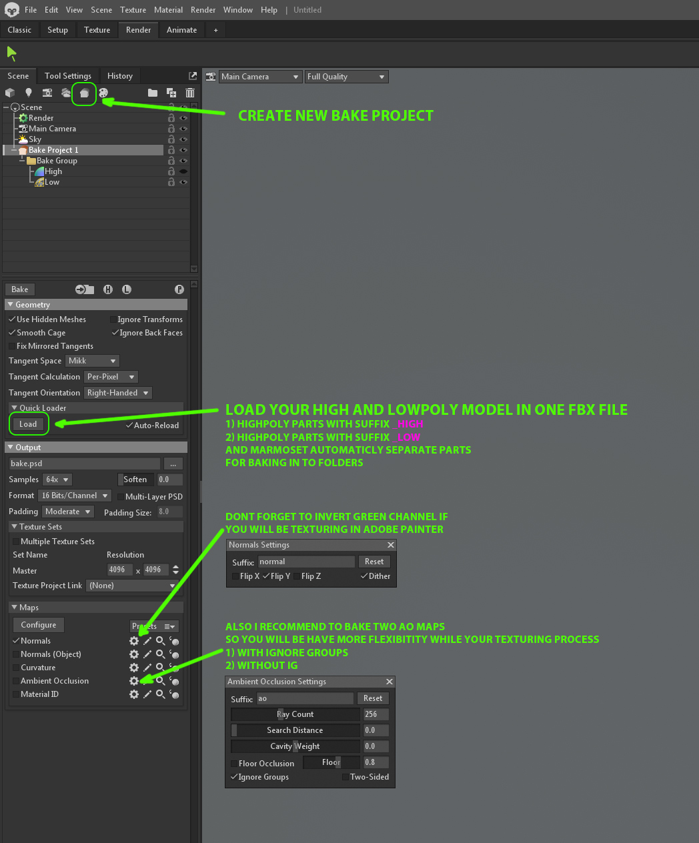The width and height of the screenshot is (699, 843).
Task: Toggle Smooth Cage checkbox
Action: [x=12, y=333]
